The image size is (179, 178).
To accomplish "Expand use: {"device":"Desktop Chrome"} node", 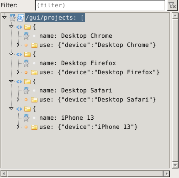I will 18,45.
